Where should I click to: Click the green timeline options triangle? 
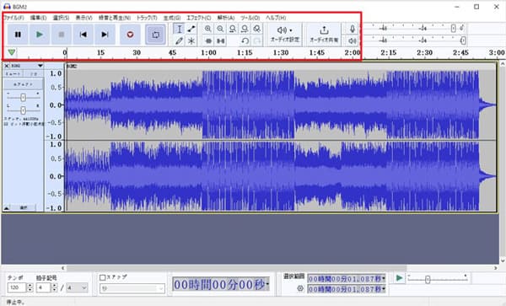12,52
